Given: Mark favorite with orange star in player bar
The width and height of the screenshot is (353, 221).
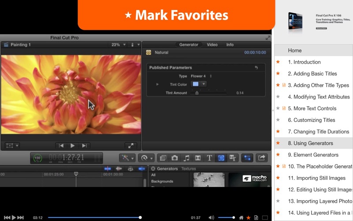Looking at the screenshot, I should 248,217.
